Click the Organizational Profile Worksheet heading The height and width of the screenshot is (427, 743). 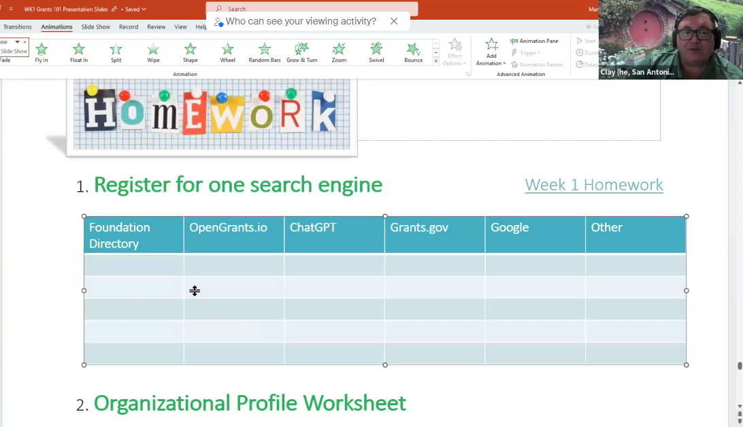(x=250, y=403)
